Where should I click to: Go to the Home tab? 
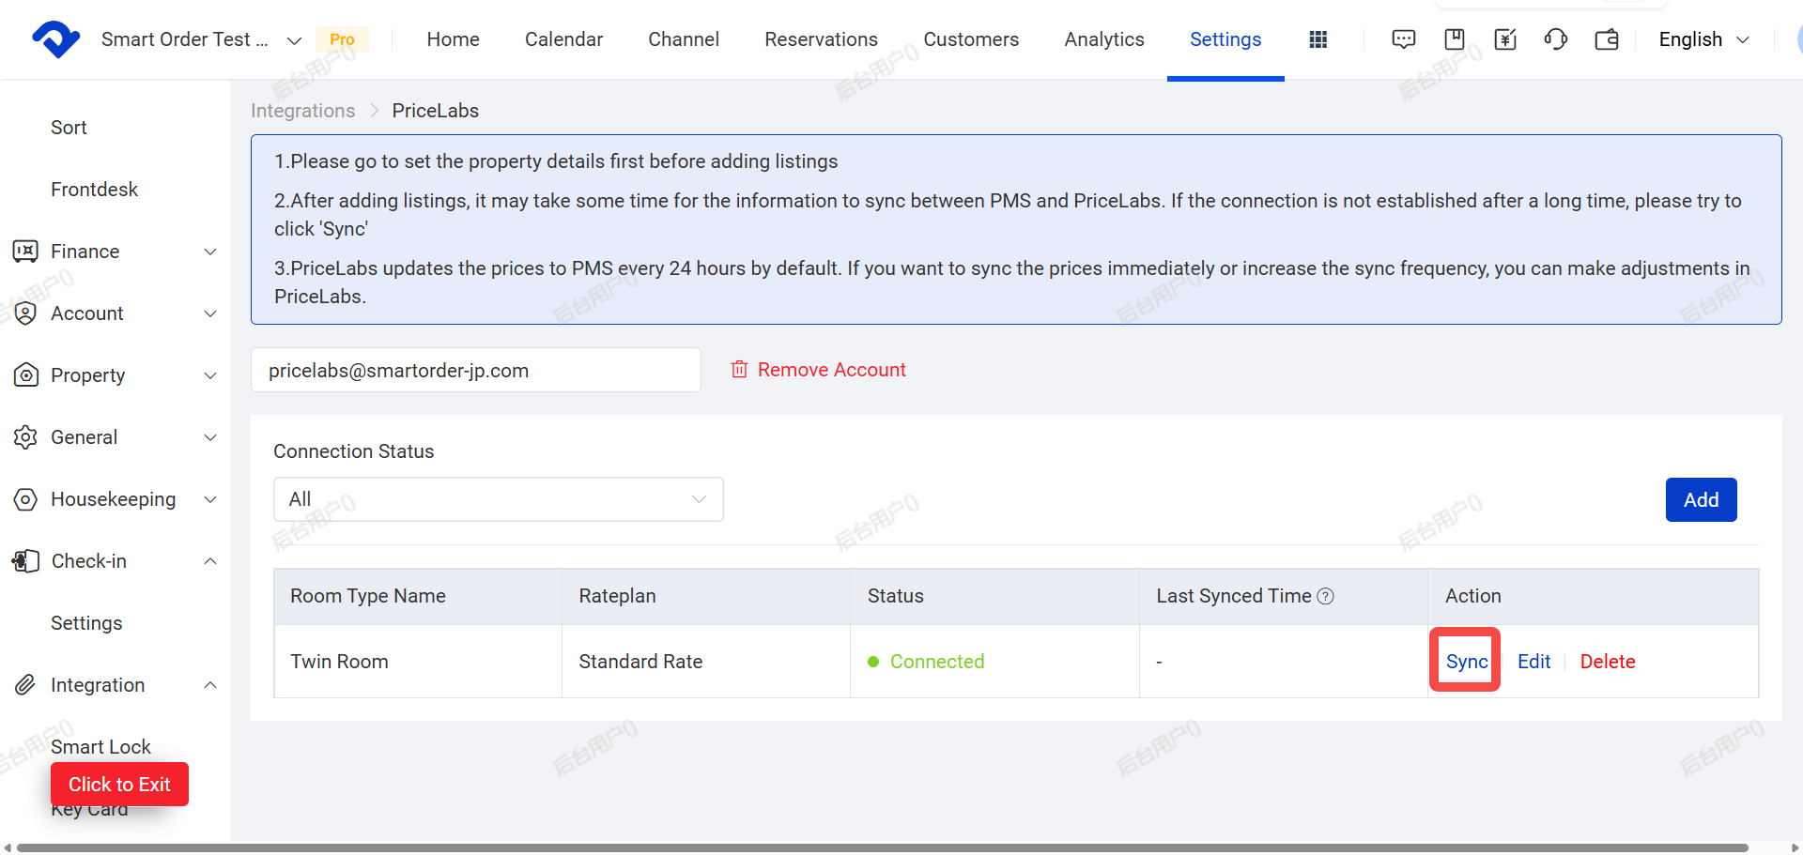coord(453,39)
